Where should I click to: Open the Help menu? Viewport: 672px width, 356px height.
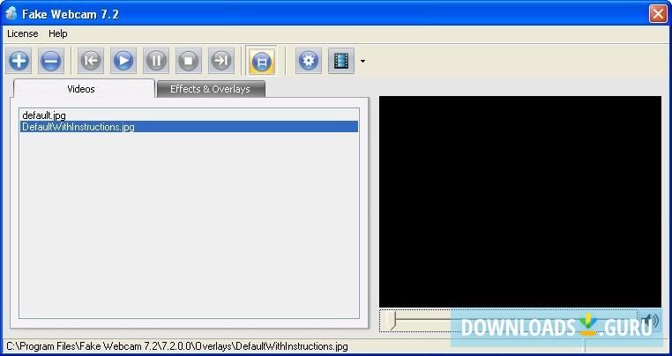click(x=58, y=33)
